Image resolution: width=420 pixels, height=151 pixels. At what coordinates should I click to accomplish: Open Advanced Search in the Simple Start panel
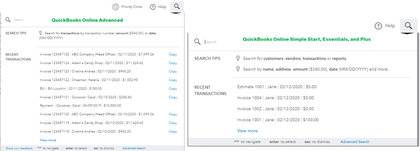tap(355, 142)
